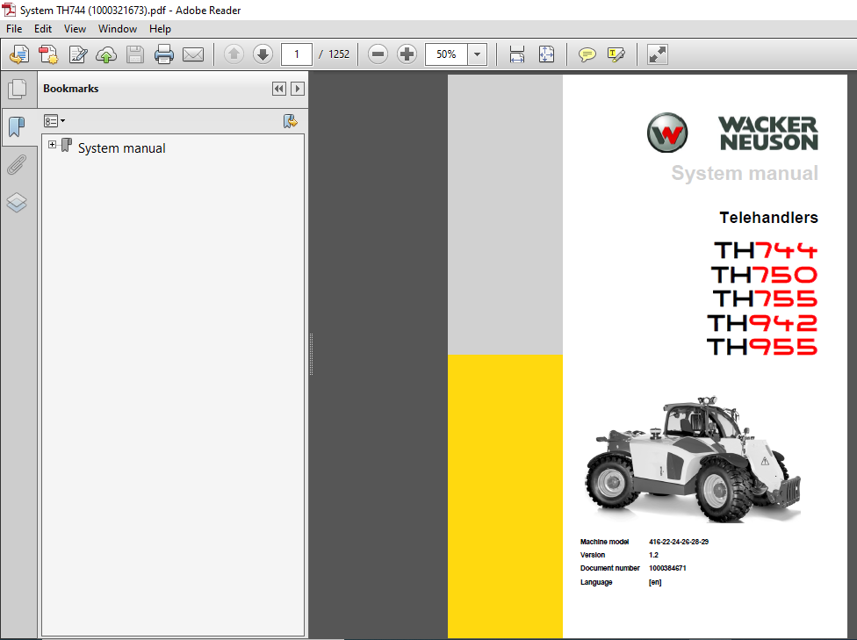Image resolution: width=857 pixels, height=640 pixels.
Task: Click the navigation pane splitter handle
Action: (311, 354)
